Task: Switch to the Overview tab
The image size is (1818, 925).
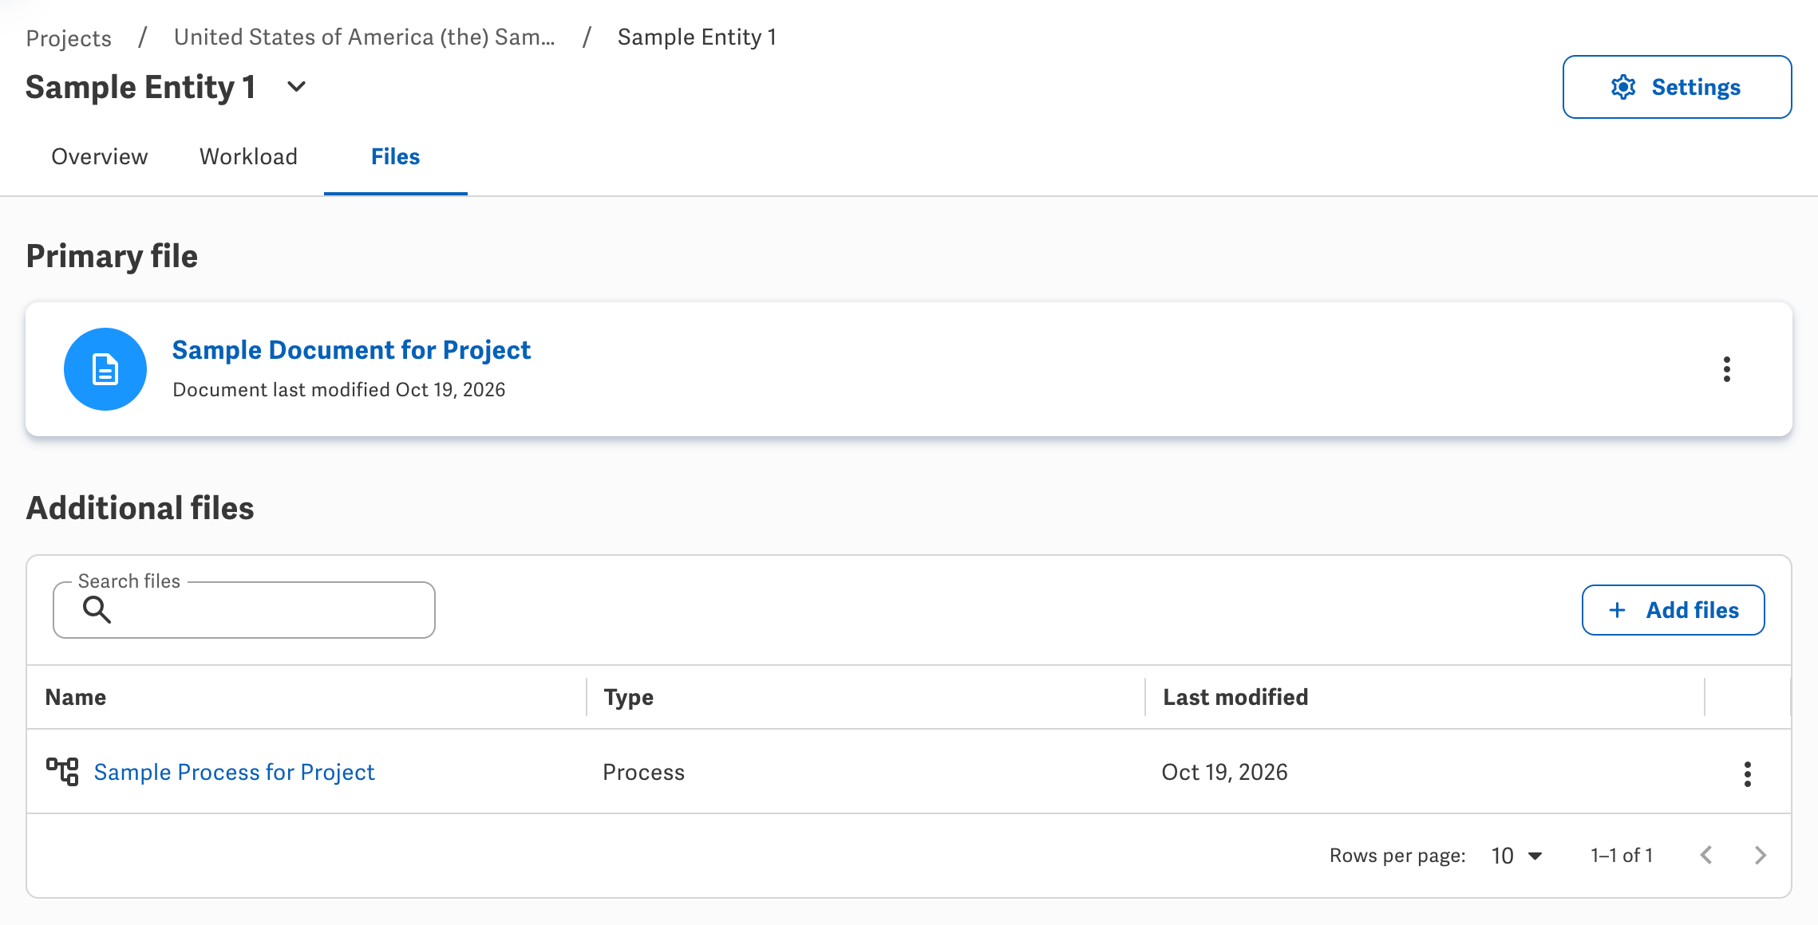Action: [100, 156]
